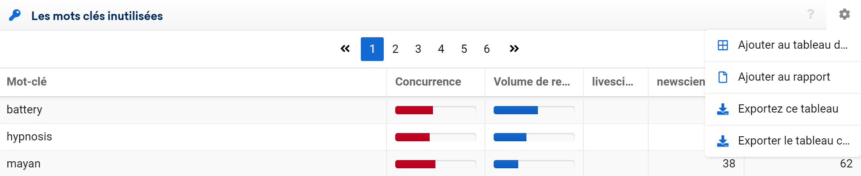The width and height of the screenshot is (861, 176).
Task: Click the question mark help icon
Action: (x=811, y=14)
